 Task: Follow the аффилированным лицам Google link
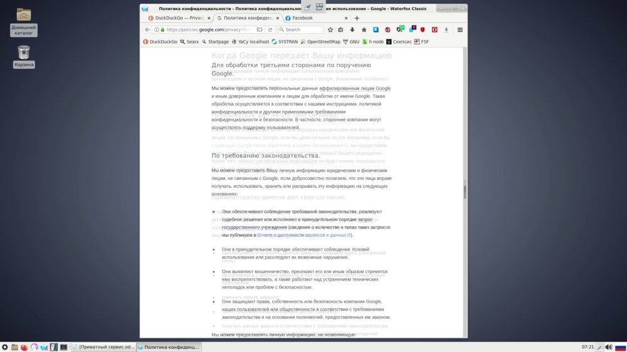355,88
